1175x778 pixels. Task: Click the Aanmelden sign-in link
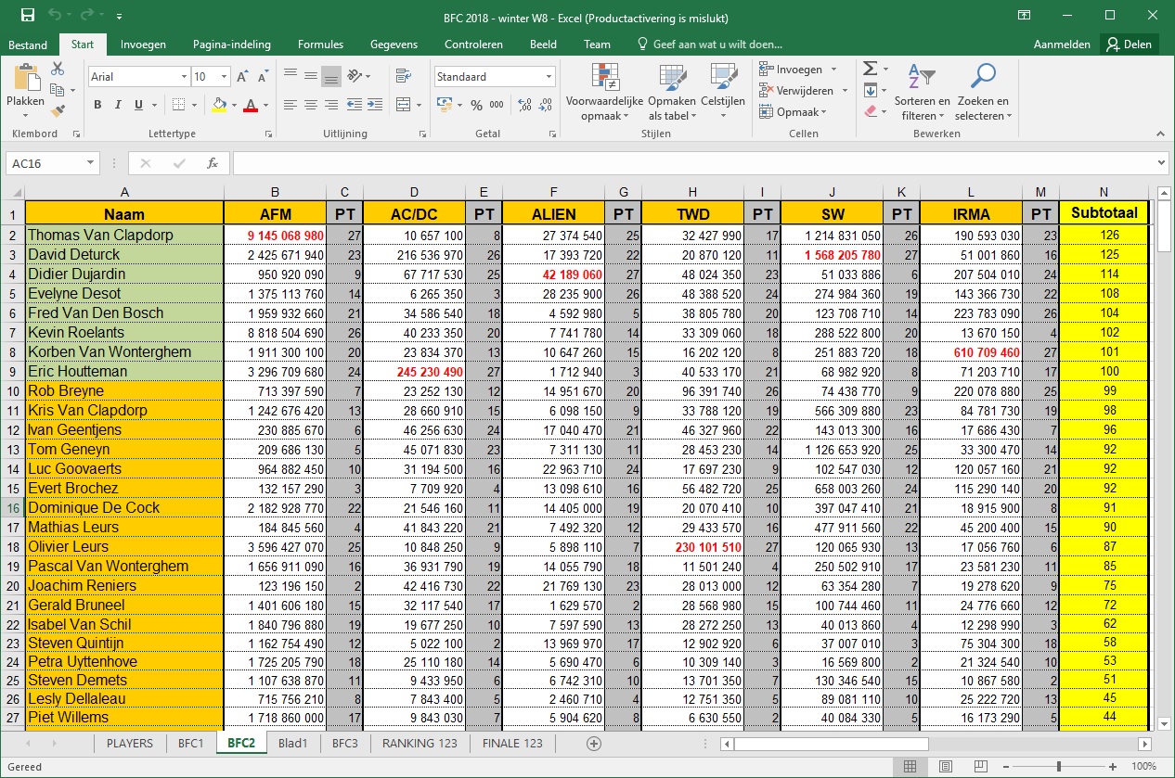coord(1062,44)
